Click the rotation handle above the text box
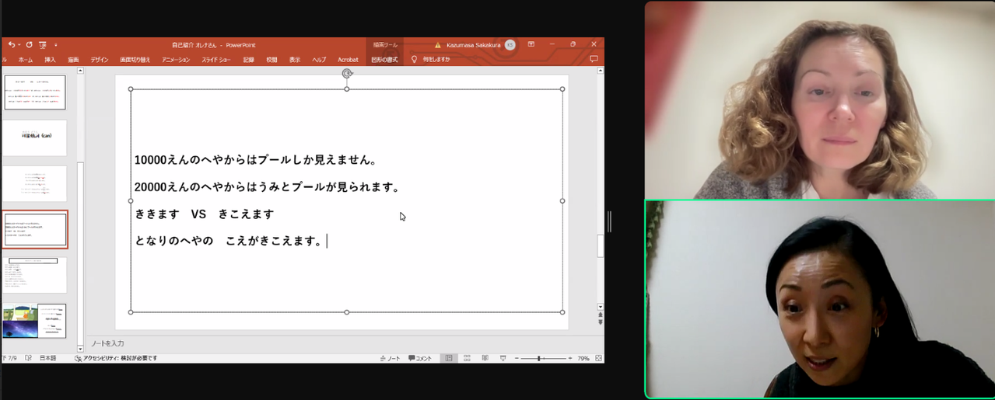Image resolution: width=995 pixels, height=400 pixels. [x=347, y=74]
